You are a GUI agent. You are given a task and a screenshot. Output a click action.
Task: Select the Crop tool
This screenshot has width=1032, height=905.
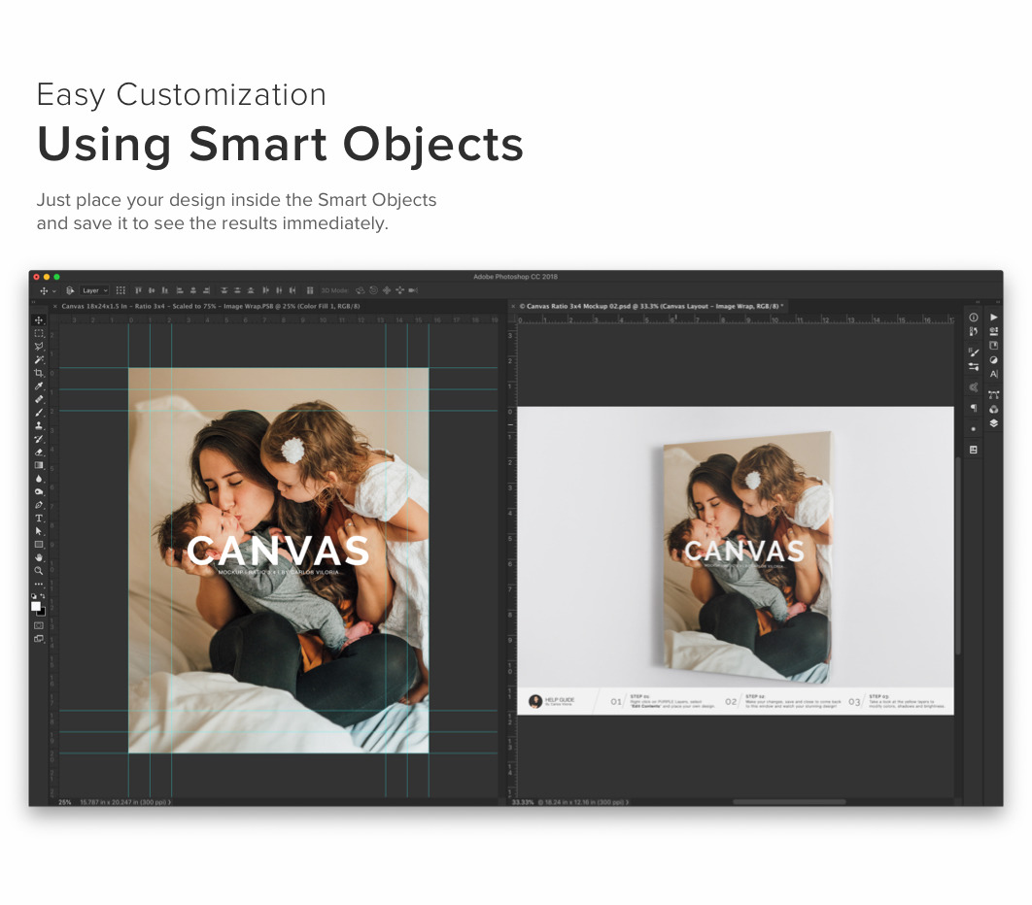point(39,373)
